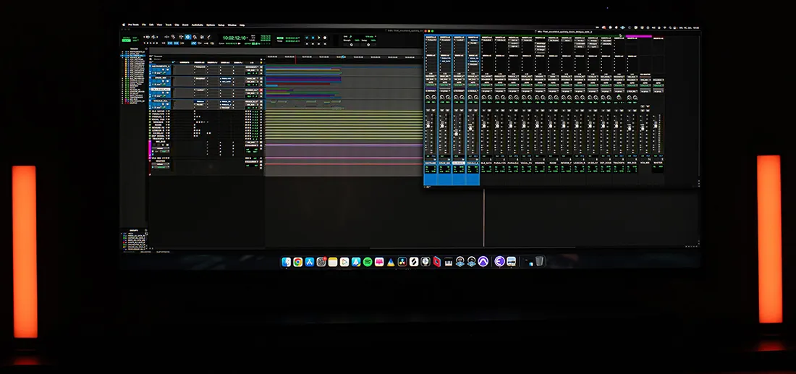
Task: Click the TRACKS list header
Action: pos(134,48)
